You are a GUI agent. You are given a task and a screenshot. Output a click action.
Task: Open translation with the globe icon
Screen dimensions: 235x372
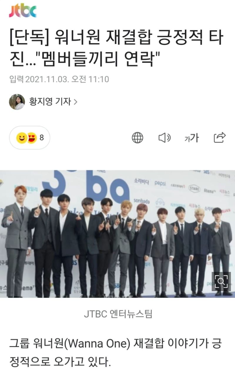coord(137,137)
